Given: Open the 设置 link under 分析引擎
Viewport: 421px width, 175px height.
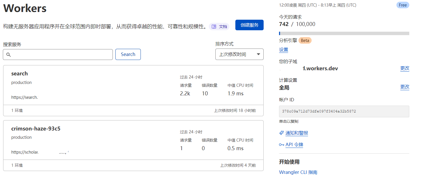Looking at the screenshot, I should coord(284,50).
